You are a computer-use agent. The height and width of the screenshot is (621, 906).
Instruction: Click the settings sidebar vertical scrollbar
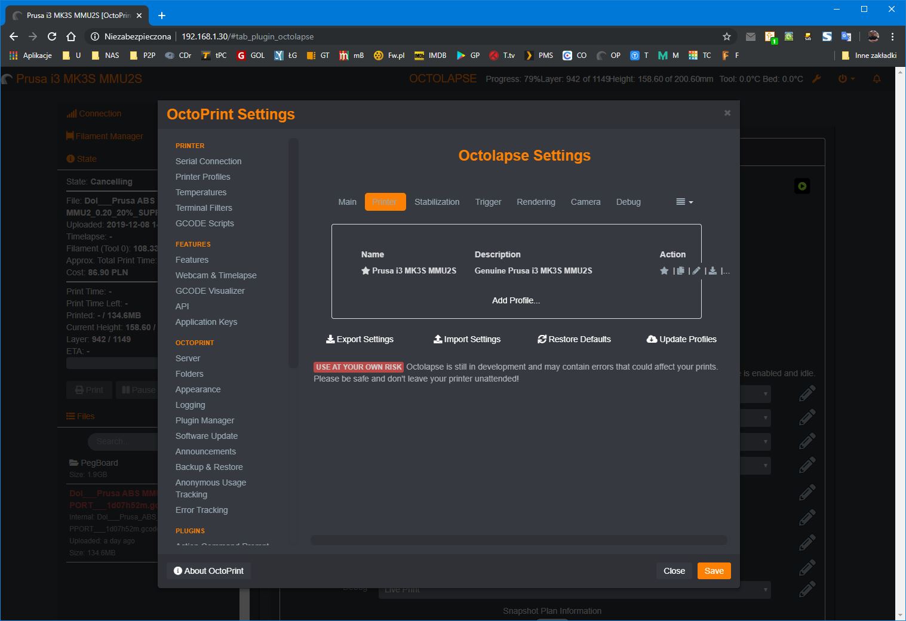click(x=293, y=253)
